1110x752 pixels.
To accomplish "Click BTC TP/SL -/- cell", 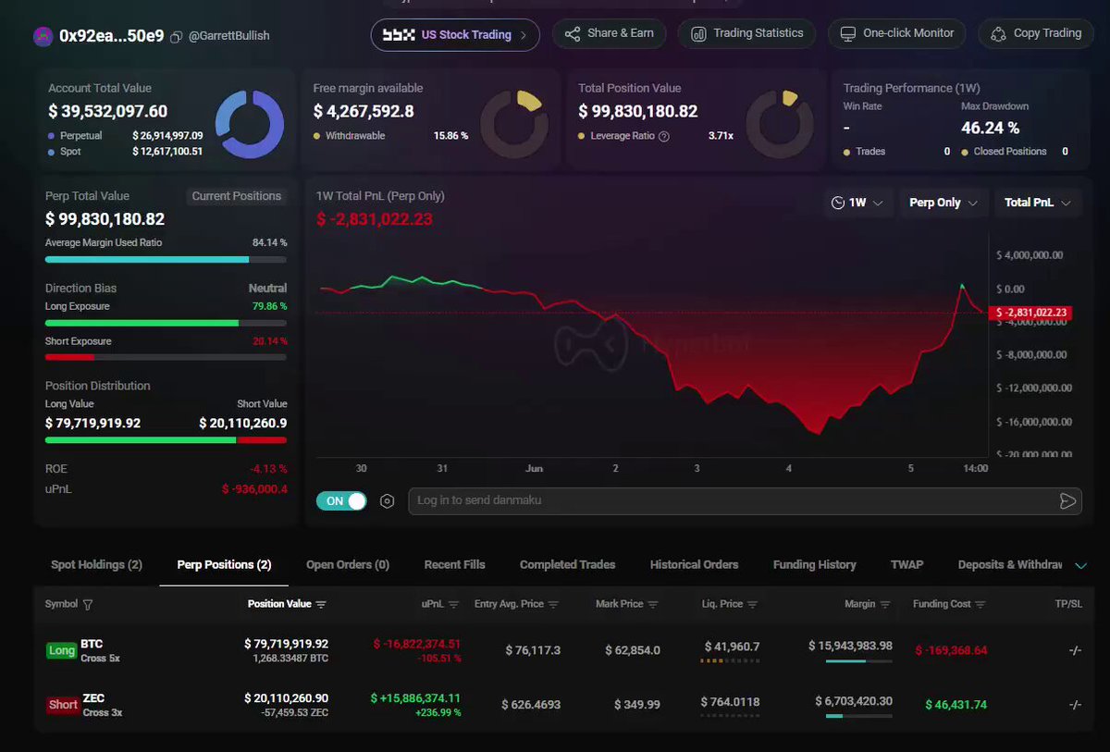I will click(1075, 650).
